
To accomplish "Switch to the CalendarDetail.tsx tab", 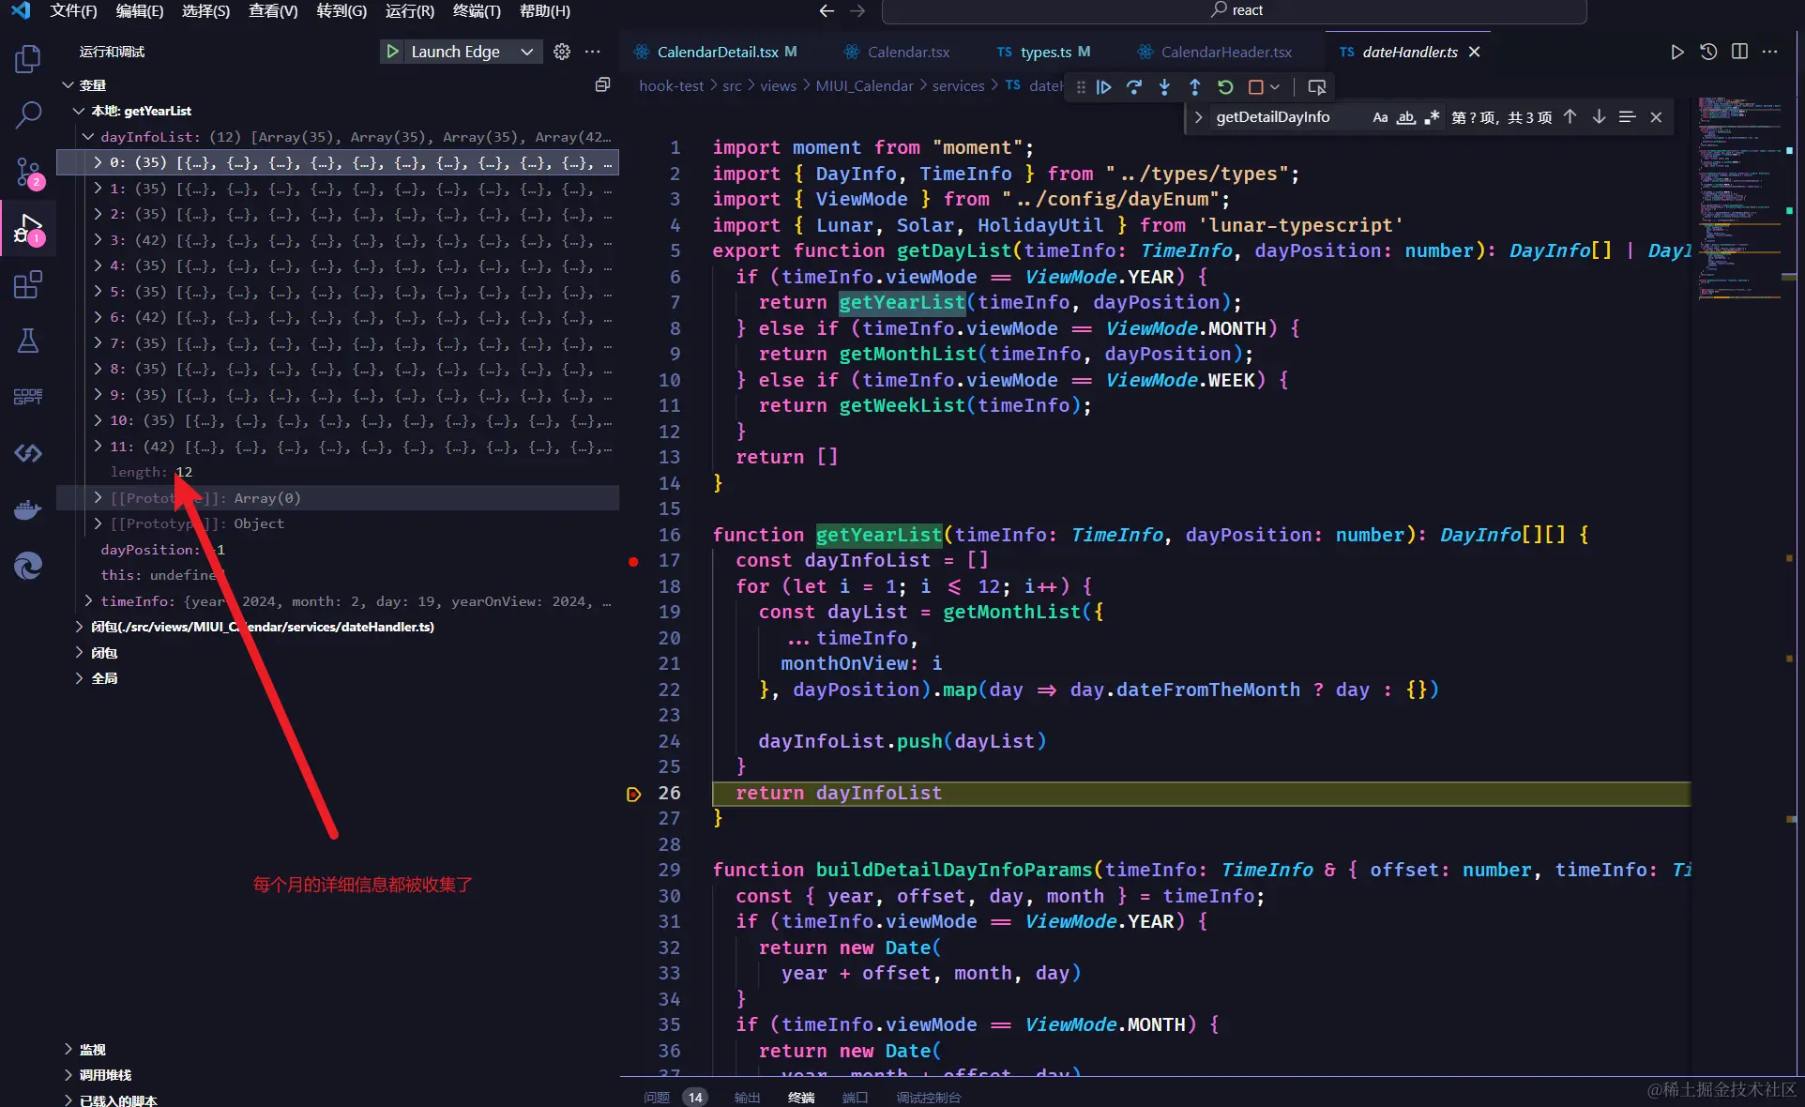I will coord(717,52).
